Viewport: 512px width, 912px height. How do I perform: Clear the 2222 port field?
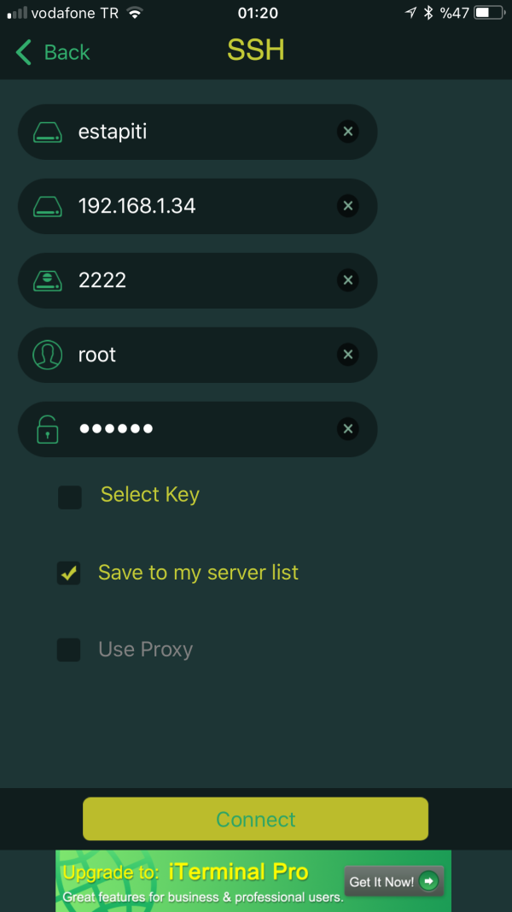347,280
